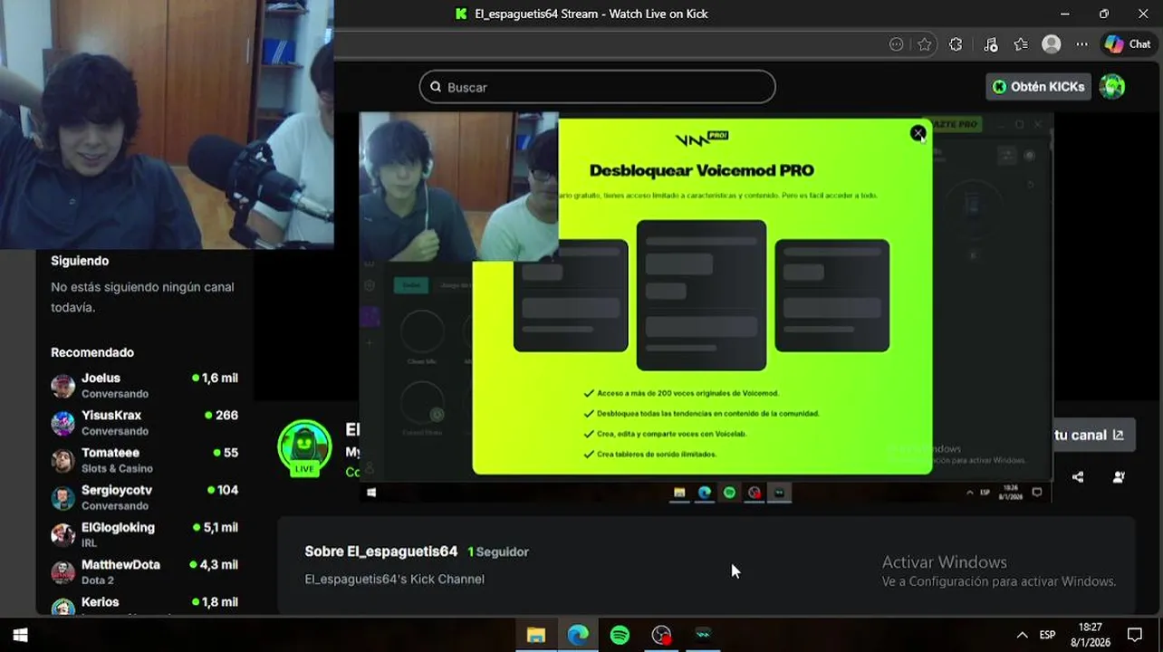Click the 'Desbloquear Voicemod PRO' title in stream

click(x=701, y=170)
